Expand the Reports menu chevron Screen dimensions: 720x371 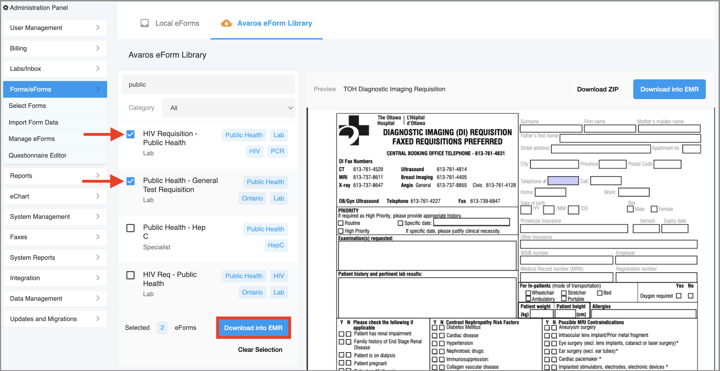click(98, 175)
